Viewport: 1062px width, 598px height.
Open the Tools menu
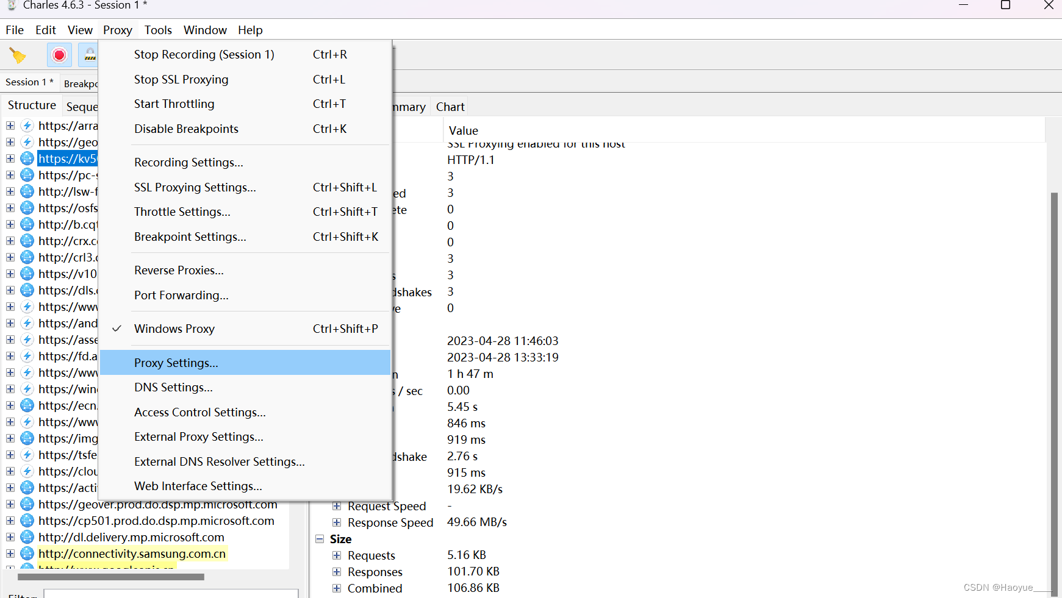(158, 30)
